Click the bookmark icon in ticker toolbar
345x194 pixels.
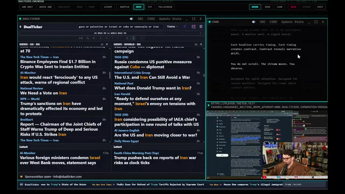(x=127, y=38)
